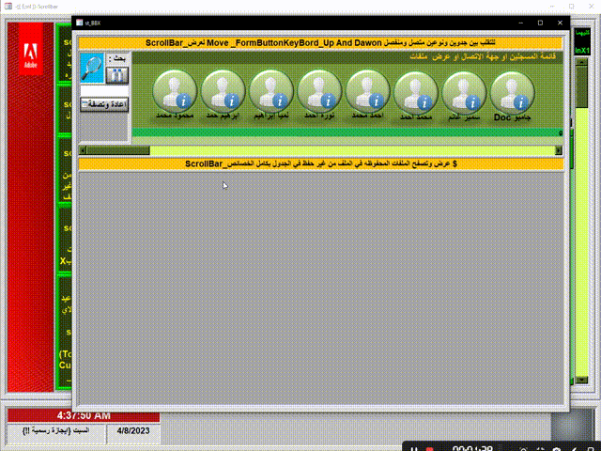The height and width of the screenshot is (451, 601).
Task: Click the search text input field
Action: coord(103,91)
